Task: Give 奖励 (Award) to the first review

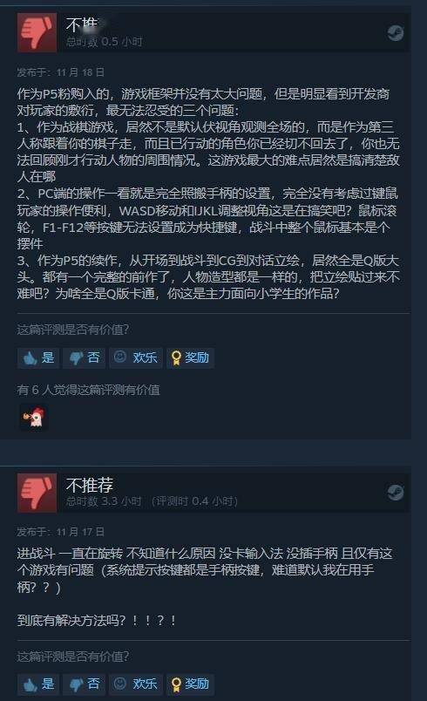Action: point(190,357)
